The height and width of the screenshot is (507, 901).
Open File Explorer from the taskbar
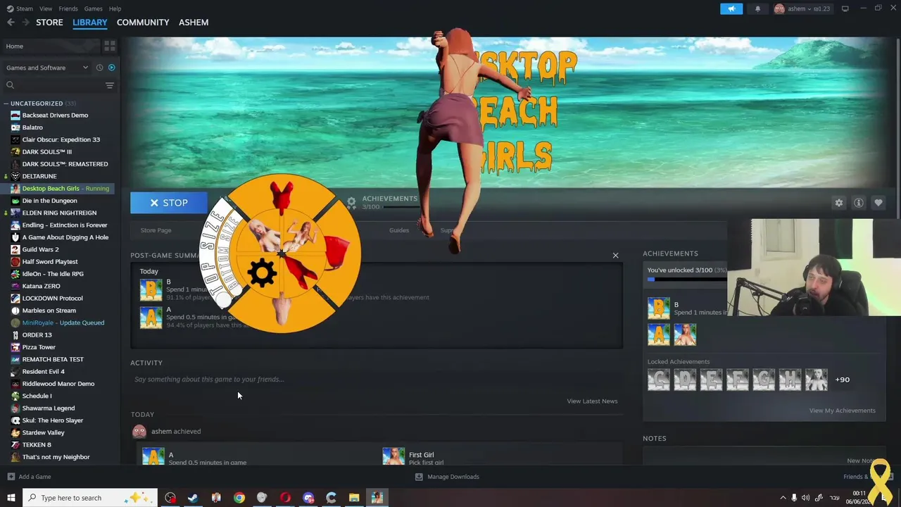point(354,498)
